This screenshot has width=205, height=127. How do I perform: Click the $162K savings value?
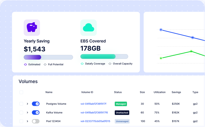pyautogui.click(x=176, y=113)
